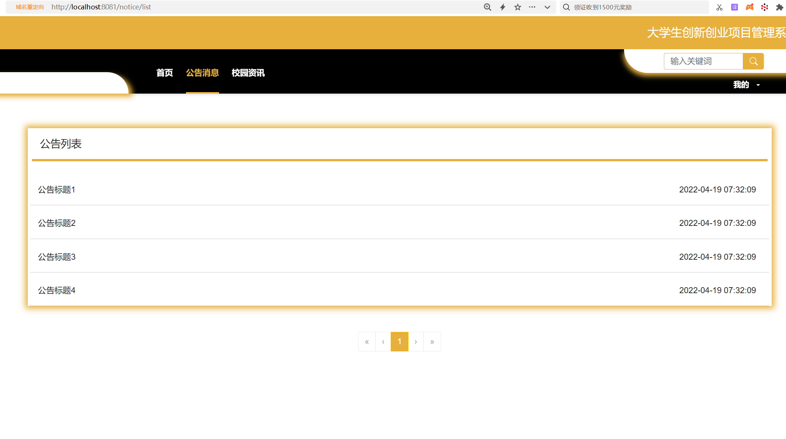Click the scissors screenshot extension icon
Image resolution: width=786 pixels, height=439 pixels.
(719, 7)
